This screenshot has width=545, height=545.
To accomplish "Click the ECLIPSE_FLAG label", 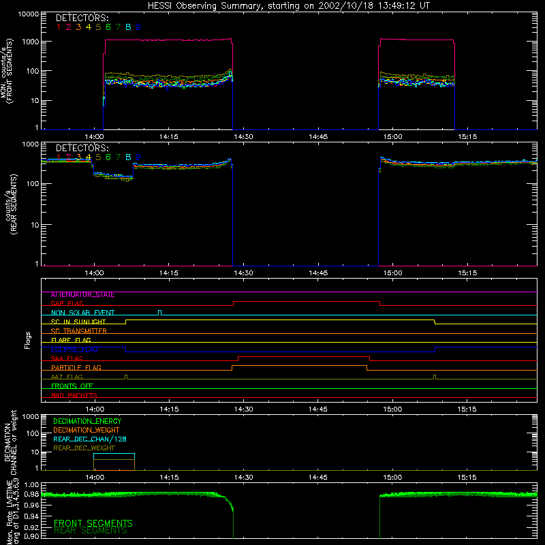I will [x=74, y=349].
